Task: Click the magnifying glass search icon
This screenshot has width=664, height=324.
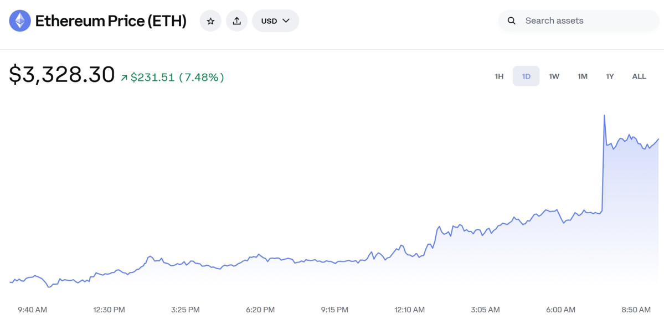Action: 512,21
